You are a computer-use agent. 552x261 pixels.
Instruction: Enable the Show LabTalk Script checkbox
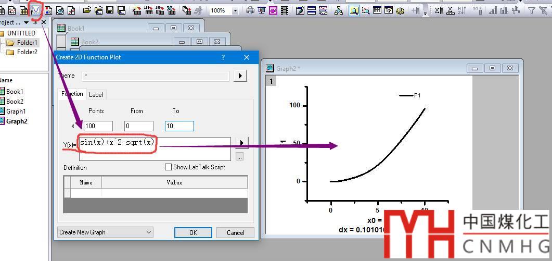168,167
